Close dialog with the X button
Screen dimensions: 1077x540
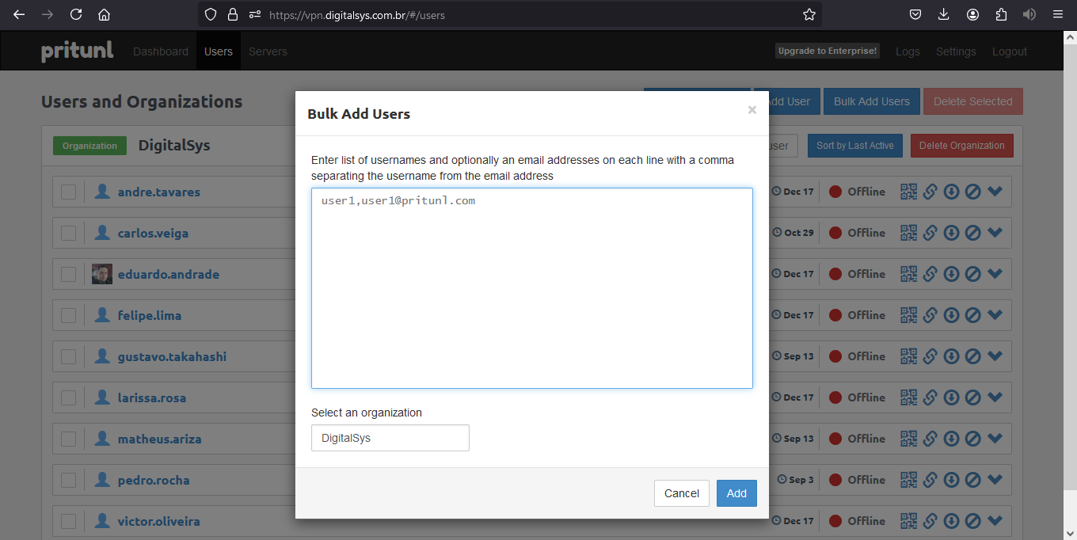coord(752,110)
